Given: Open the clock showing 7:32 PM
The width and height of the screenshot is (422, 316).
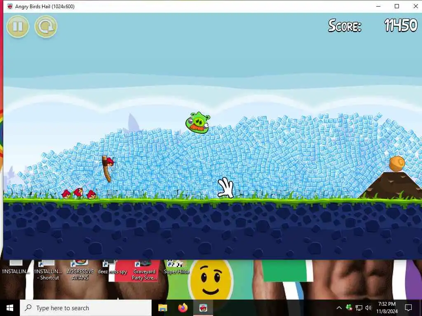Looking at the screenshot, I should click(387, 308).
